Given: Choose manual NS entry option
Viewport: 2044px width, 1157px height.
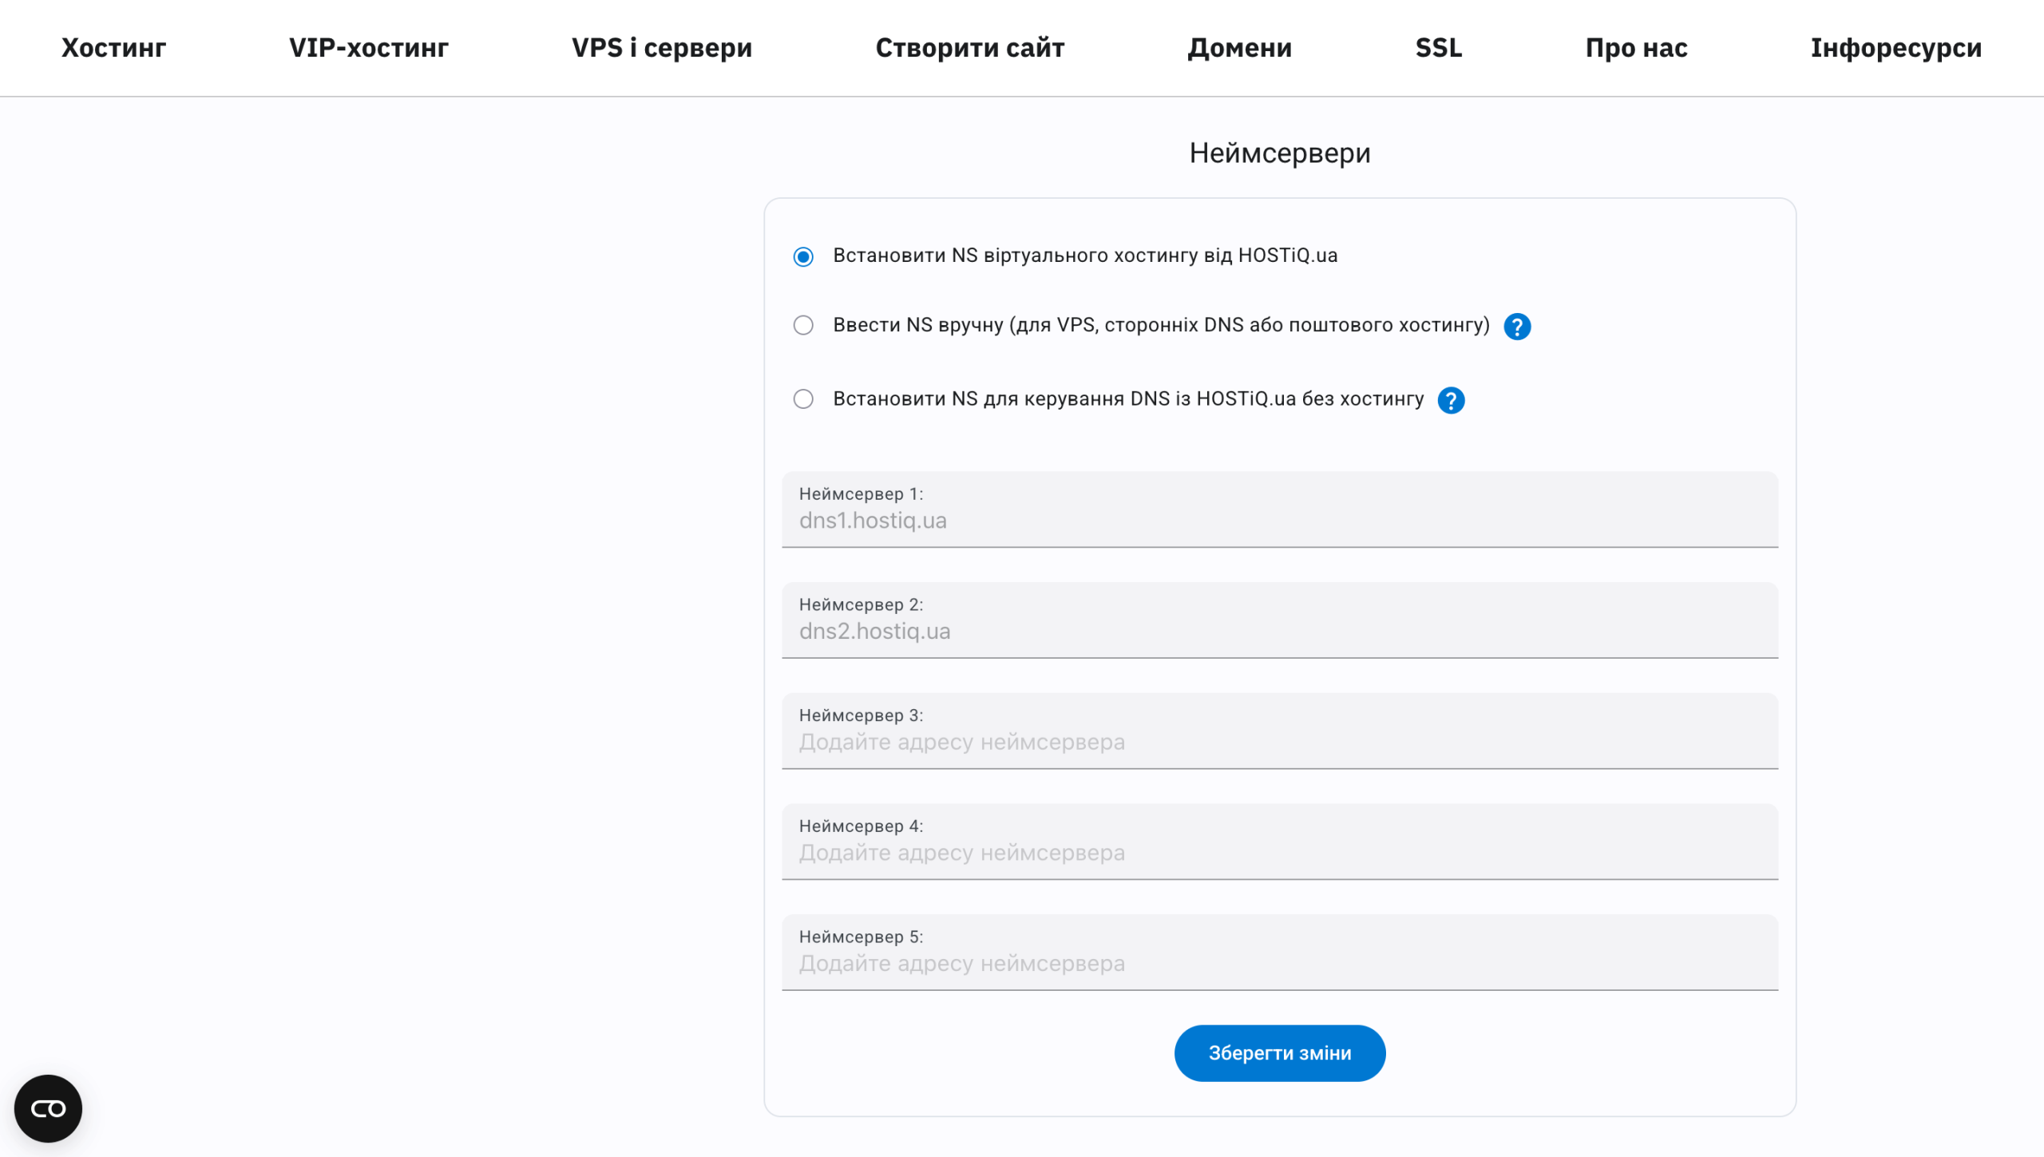Looking at the screenshot, I should tap(803, 325).
